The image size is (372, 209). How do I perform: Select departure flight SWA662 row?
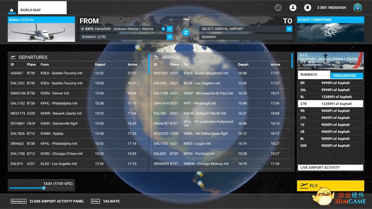[78, 144]
